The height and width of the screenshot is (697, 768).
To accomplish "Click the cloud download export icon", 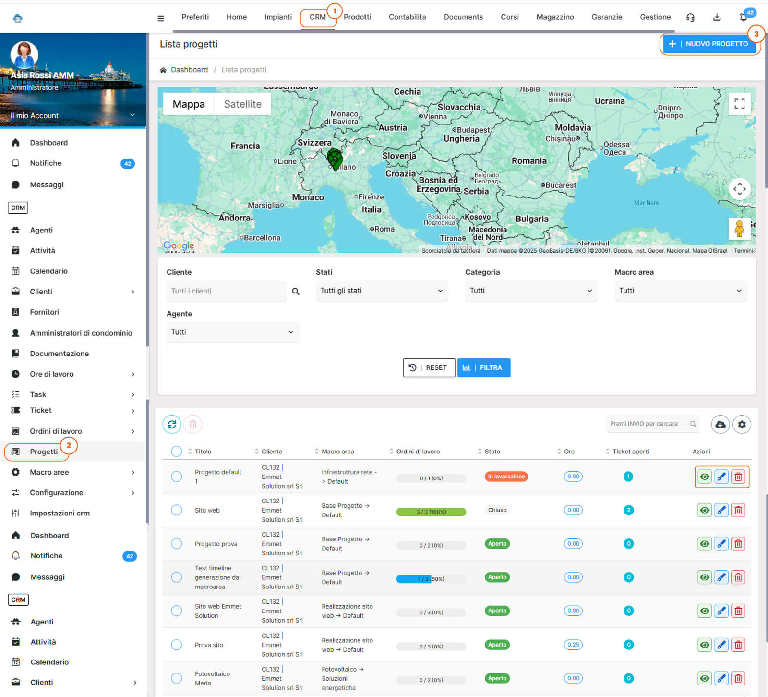I will [x=720, y=424].
